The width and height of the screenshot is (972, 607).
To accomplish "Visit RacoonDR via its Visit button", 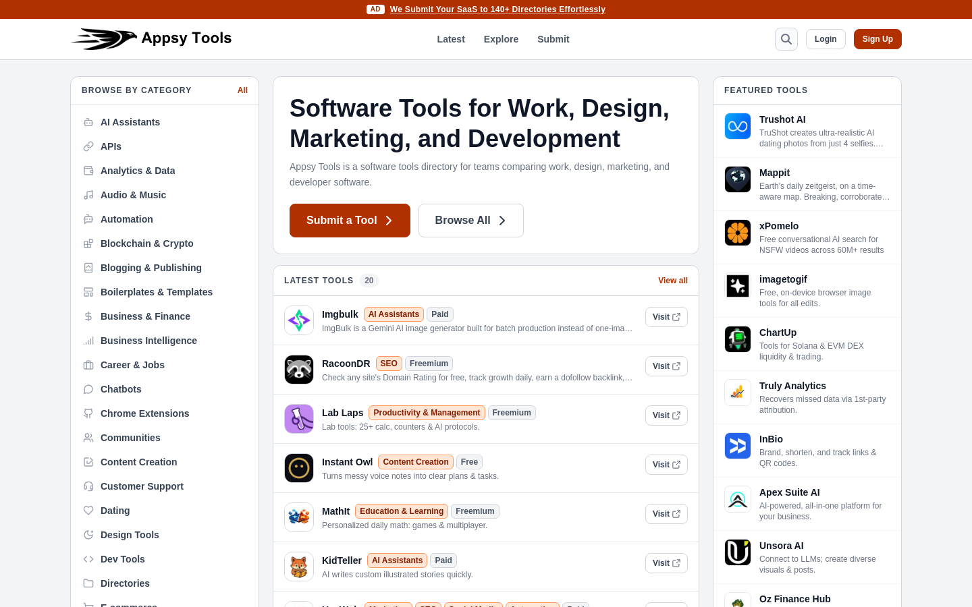I will pyautogui.click(x=666, y=366).
